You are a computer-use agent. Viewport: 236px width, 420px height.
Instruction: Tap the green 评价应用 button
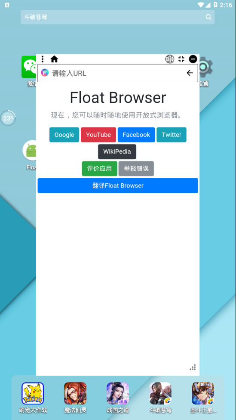click(x=100, y=169)
